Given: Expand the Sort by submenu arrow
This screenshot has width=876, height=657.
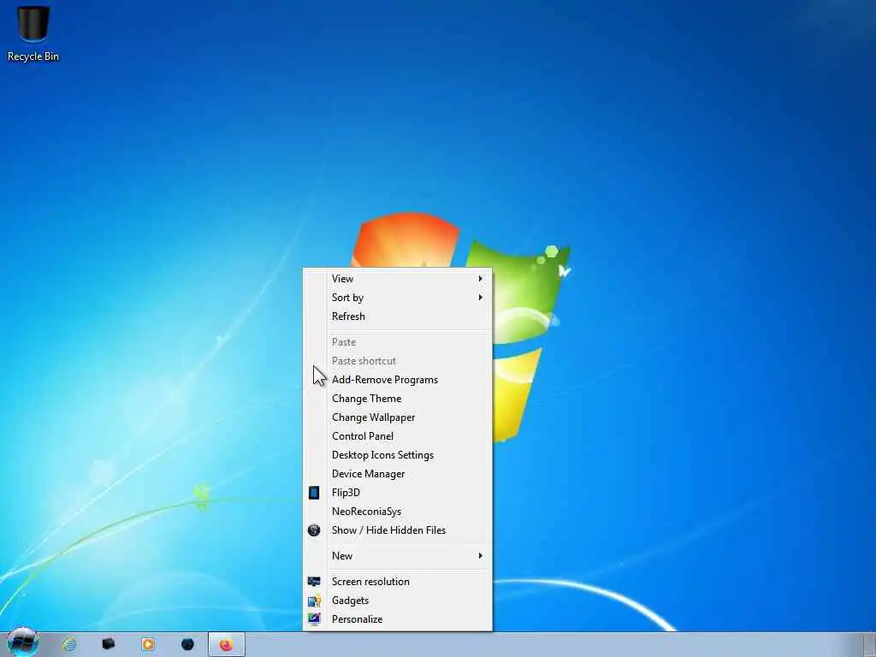Looking at the screenshot, I should 481,297.
